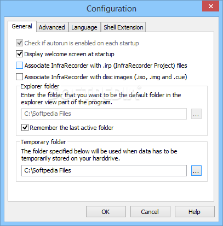
Task: Open the Language tab
Action: 84,27
